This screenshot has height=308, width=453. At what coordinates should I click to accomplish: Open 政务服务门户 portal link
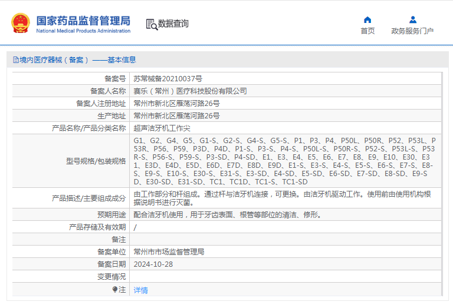click(412, 31)
